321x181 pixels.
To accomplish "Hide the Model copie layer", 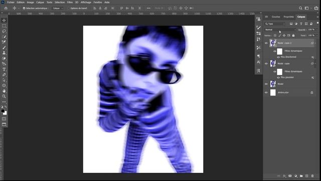I will pos(266,64).
